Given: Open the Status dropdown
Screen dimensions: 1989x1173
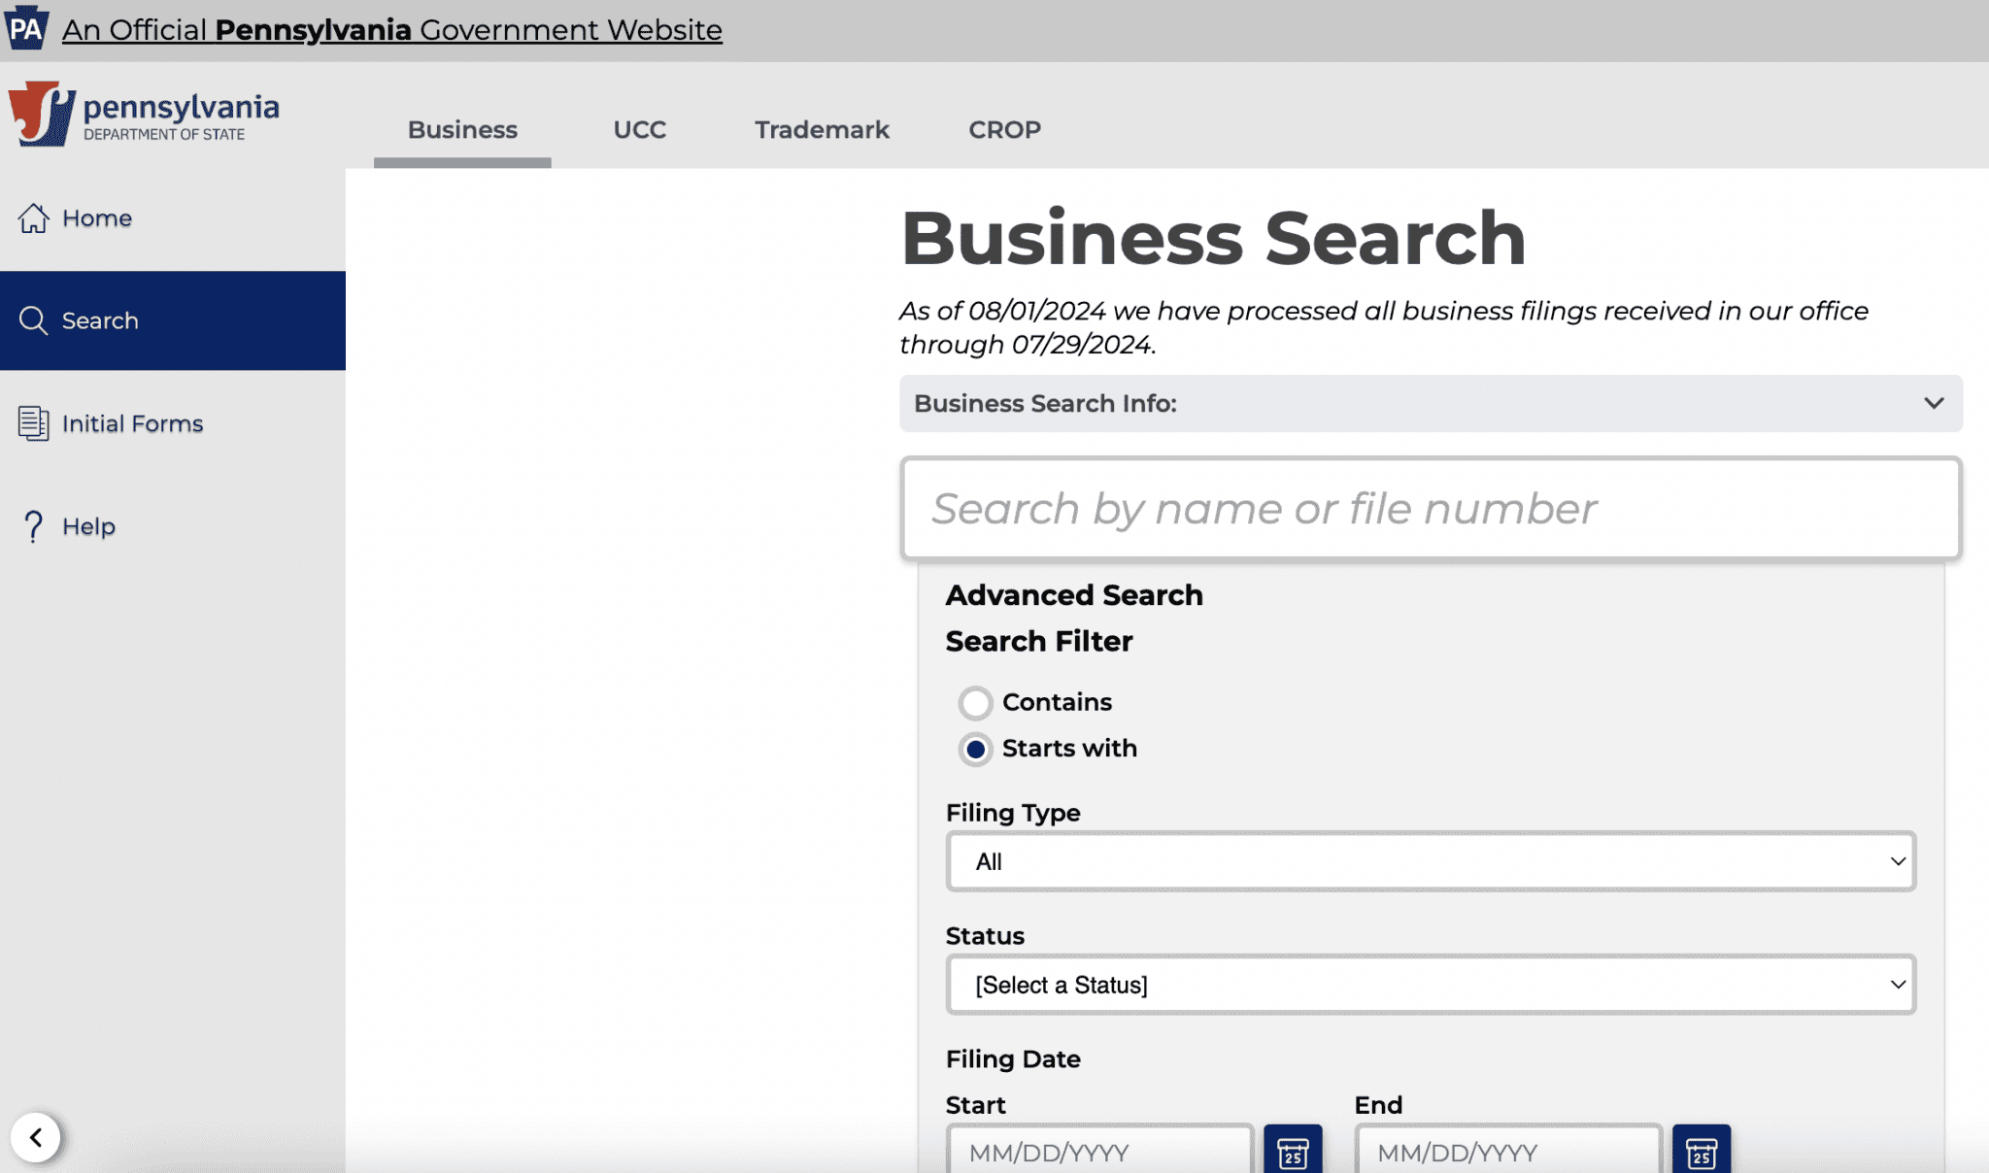Looking at the screenshot, I should (x=1430, y=985).
